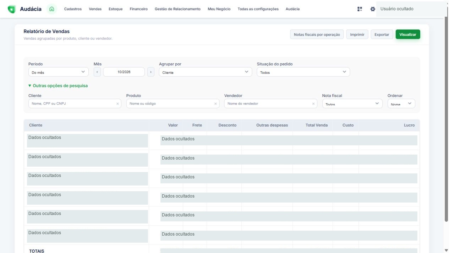
Task: Click the Exportar button
Action: pos(382,34)
